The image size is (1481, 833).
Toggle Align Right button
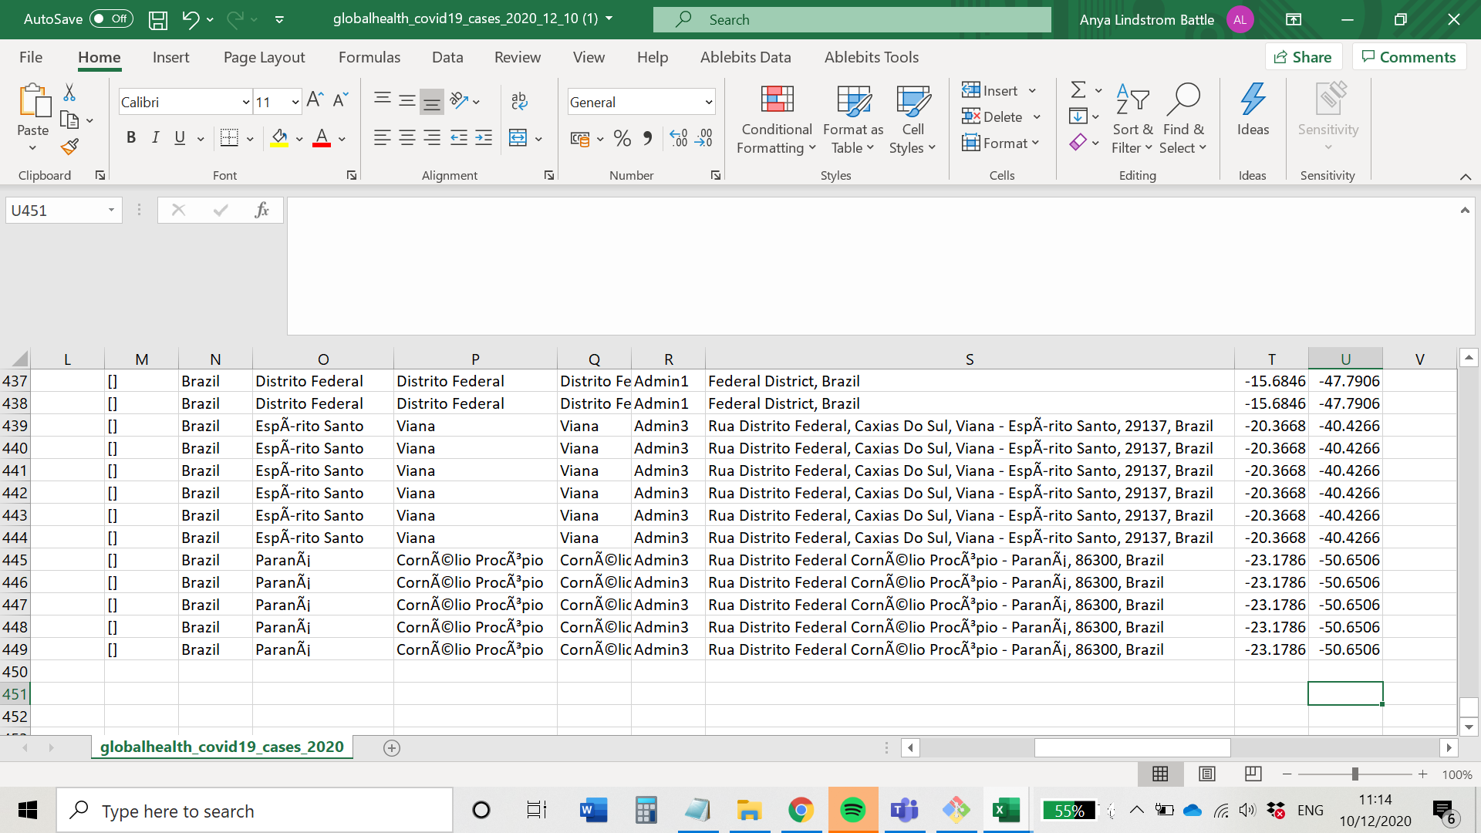[432, 139]
